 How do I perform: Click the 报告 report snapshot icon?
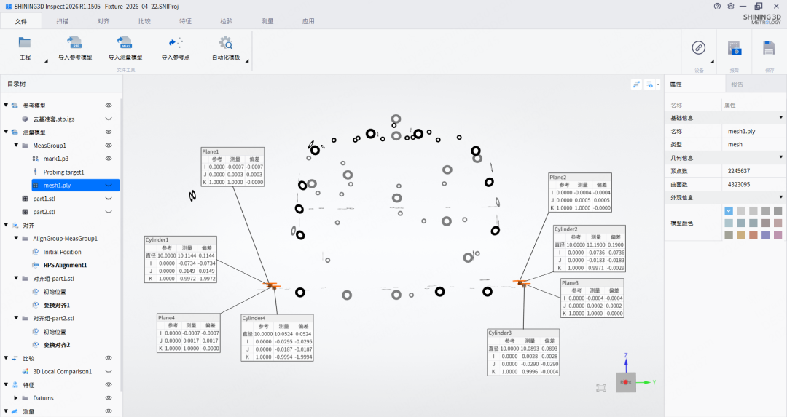coord(735,48)
